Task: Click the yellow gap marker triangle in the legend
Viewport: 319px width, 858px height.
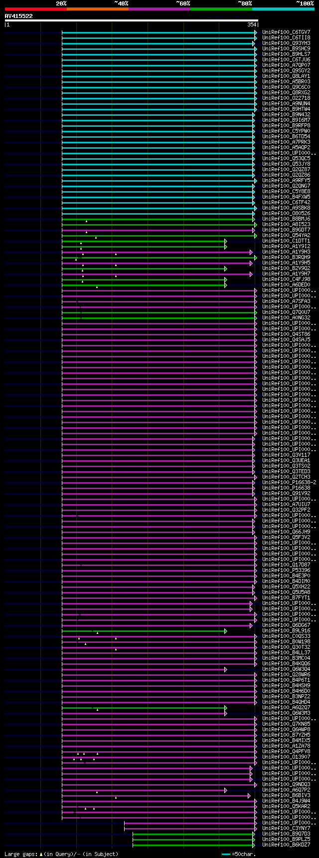Action: 41,854
